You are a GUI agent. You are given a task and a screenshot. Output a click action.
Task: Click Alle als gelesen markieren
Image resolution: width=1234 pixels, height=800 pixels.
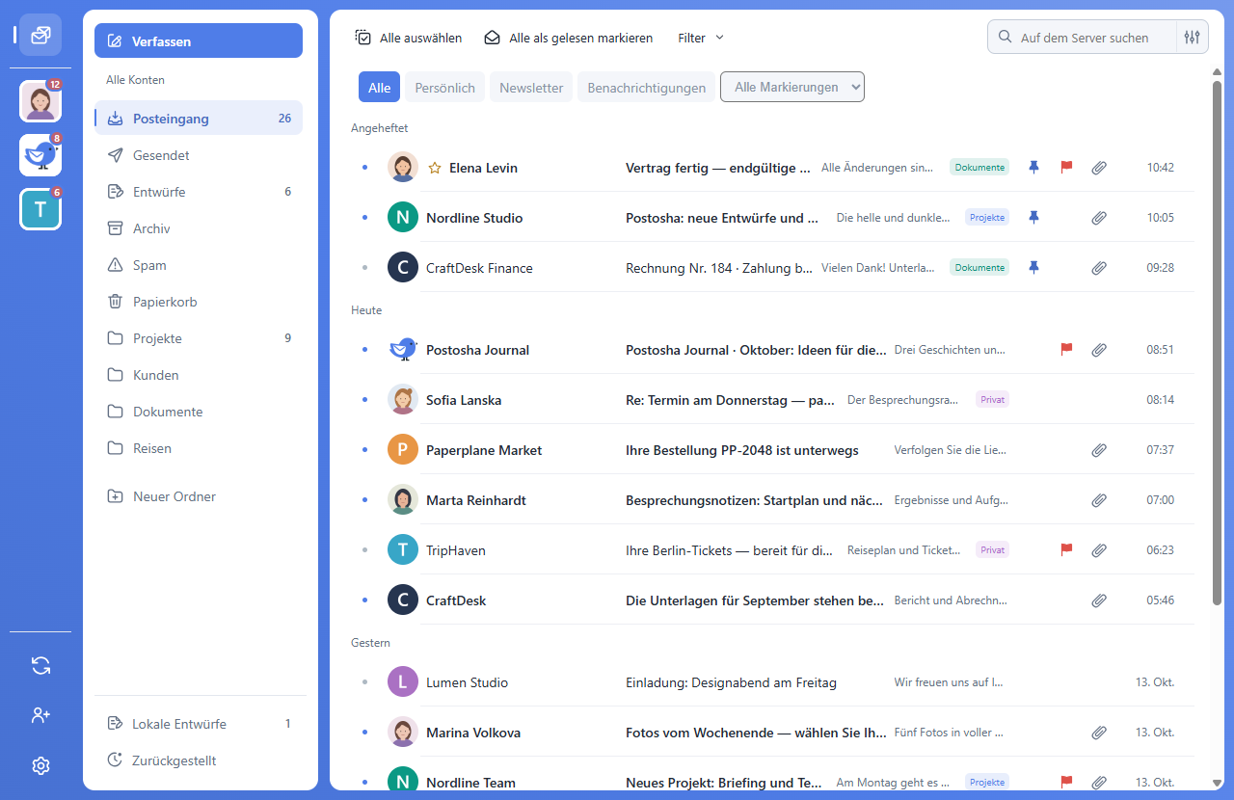click(569, 38)
